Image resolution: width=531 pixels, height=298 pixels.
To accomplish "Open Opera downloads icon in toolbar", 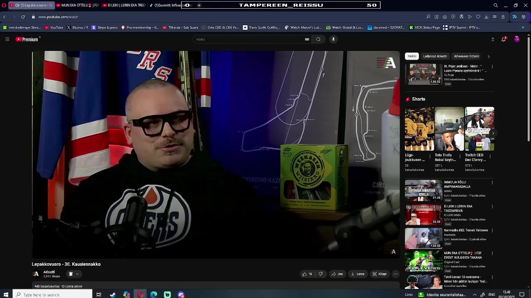I will click(x=486, y=17).
